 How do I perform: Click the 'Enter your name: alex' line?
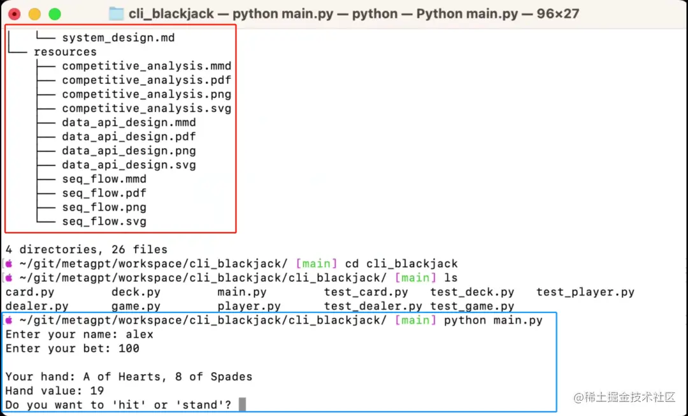pos(80,335)
